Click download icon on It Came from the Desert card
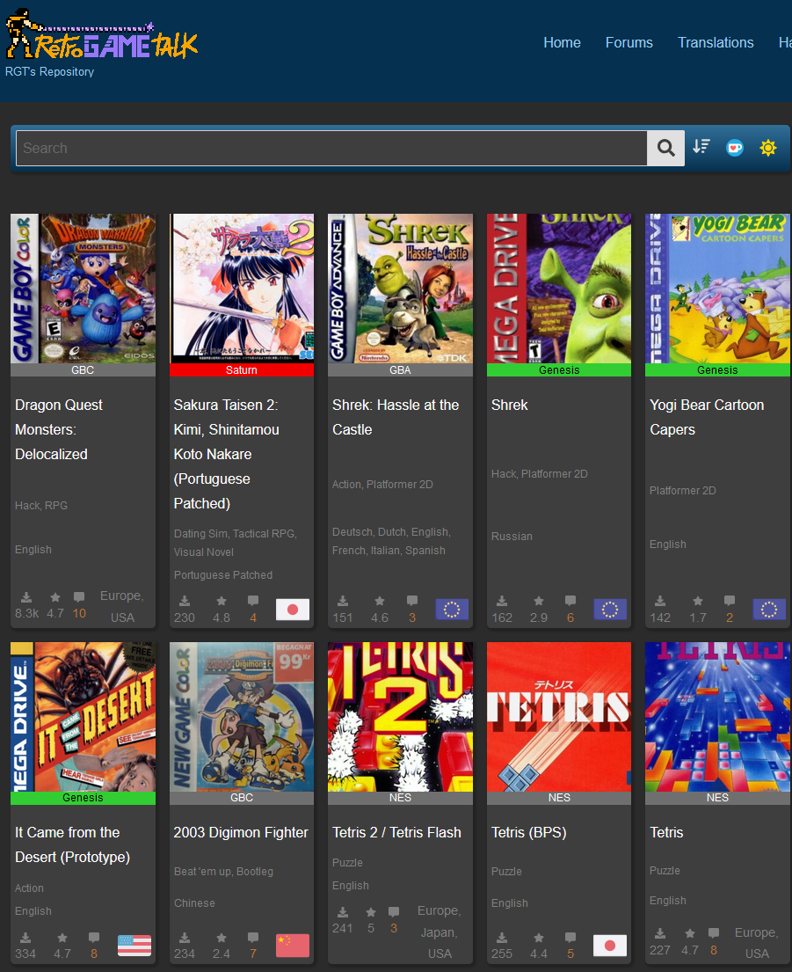The height and width of the screenshot is (972, 792). pos(25,938)
